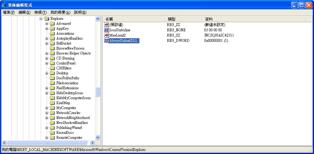Image resolution: width=314 pixels, height=154 pixels.
Task: Click the (預設值) string value icon
Action: click(107, 25)
